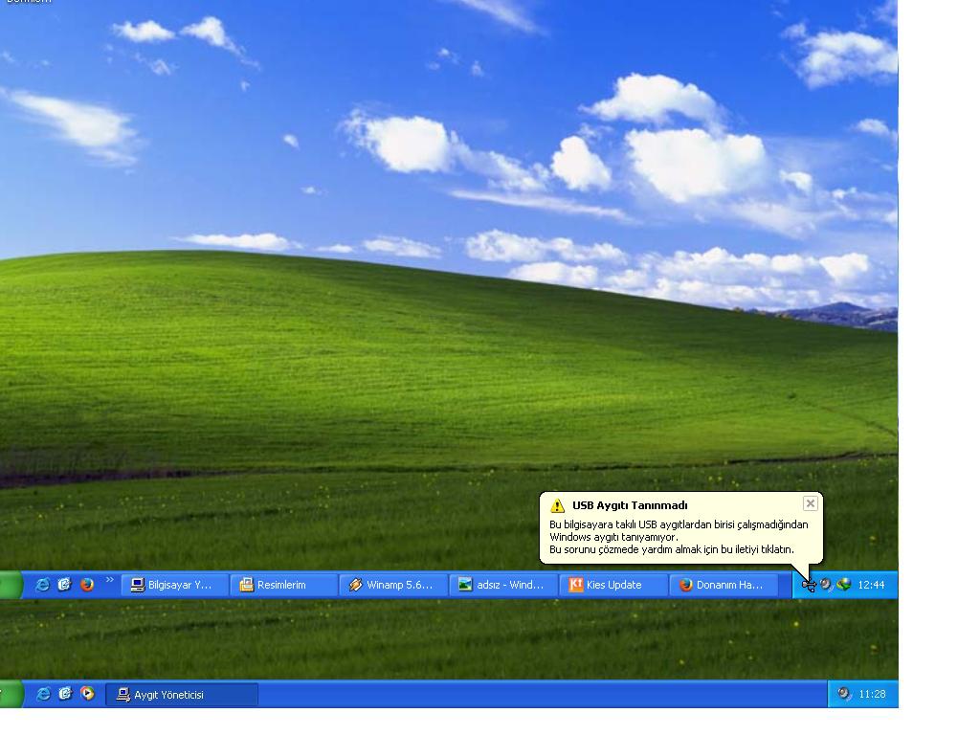The image size is (980, 735).
Task: Click balloon line 'Bu sorunu çözmede yardım almak...'
Action: (671, 550)
